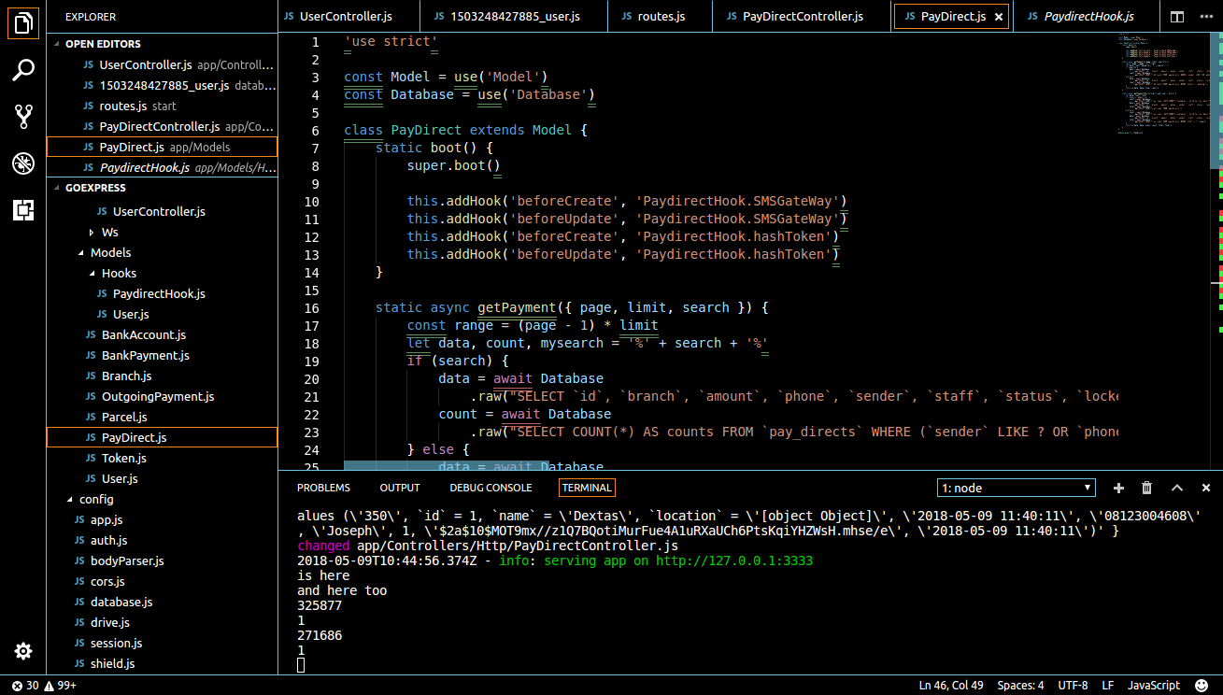Open the Extensions view icon
Screen dimensions: 1223x695
click(x=23, y=210)
